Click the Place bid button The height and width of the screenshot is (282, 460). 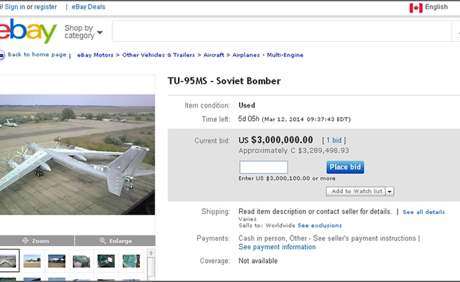345,167
